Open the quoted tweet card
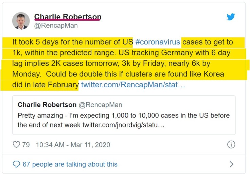 click(124, 115)
